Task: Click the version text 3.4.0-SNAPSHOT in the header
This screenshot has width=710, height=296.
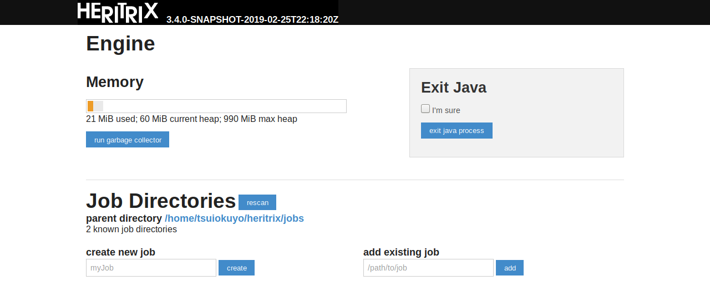Action: 252,19
